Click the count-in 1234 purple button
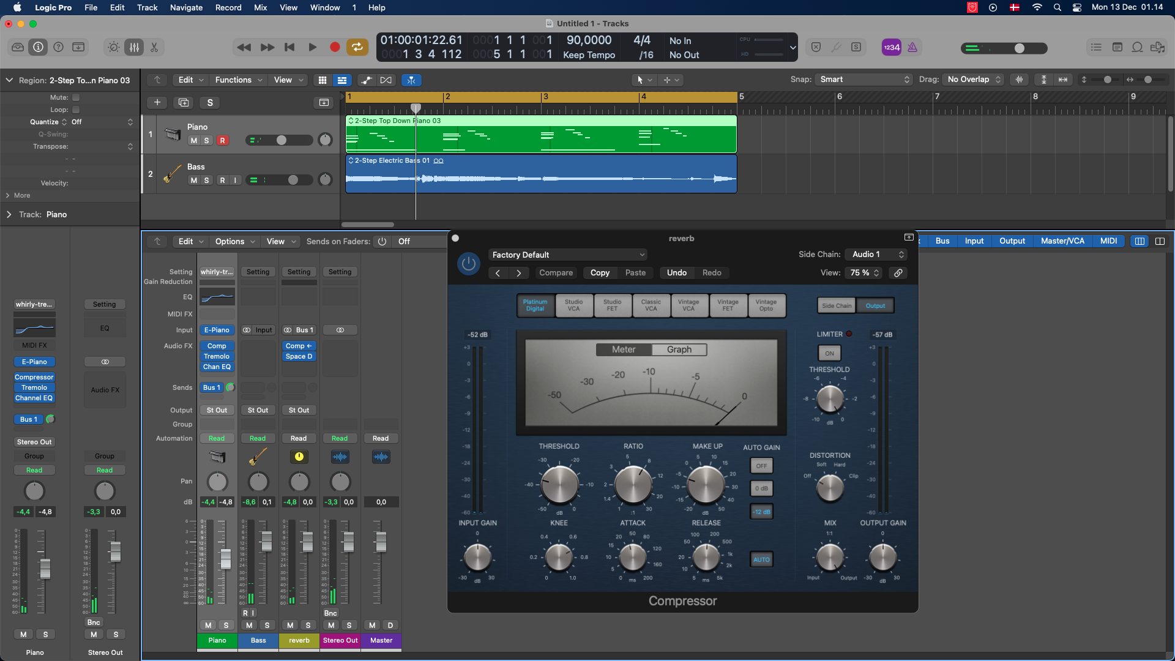The image size is (1175, 661). pos(891,47)
